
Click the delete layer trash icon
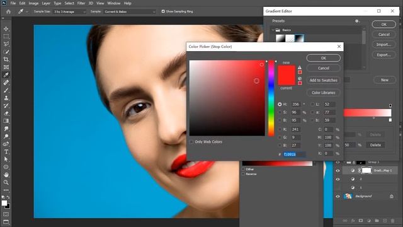(x=392, y=221)
